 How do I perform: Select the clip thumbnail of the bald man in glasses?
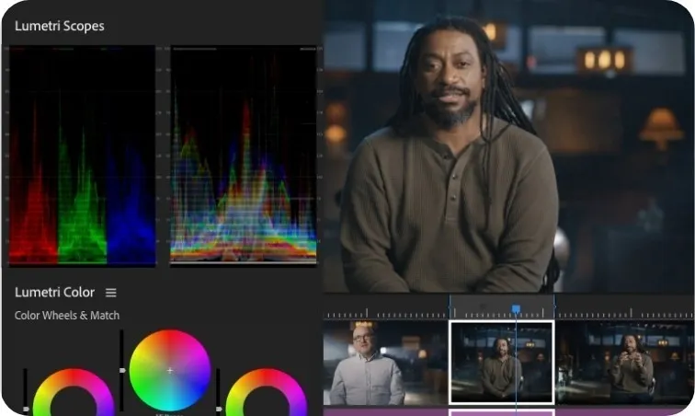click(x=385, y=363)
